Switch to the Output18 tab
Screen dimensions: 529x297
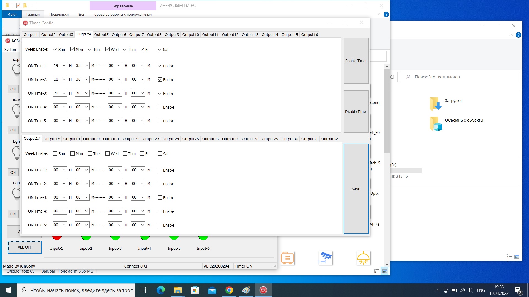tap(52, 139)
